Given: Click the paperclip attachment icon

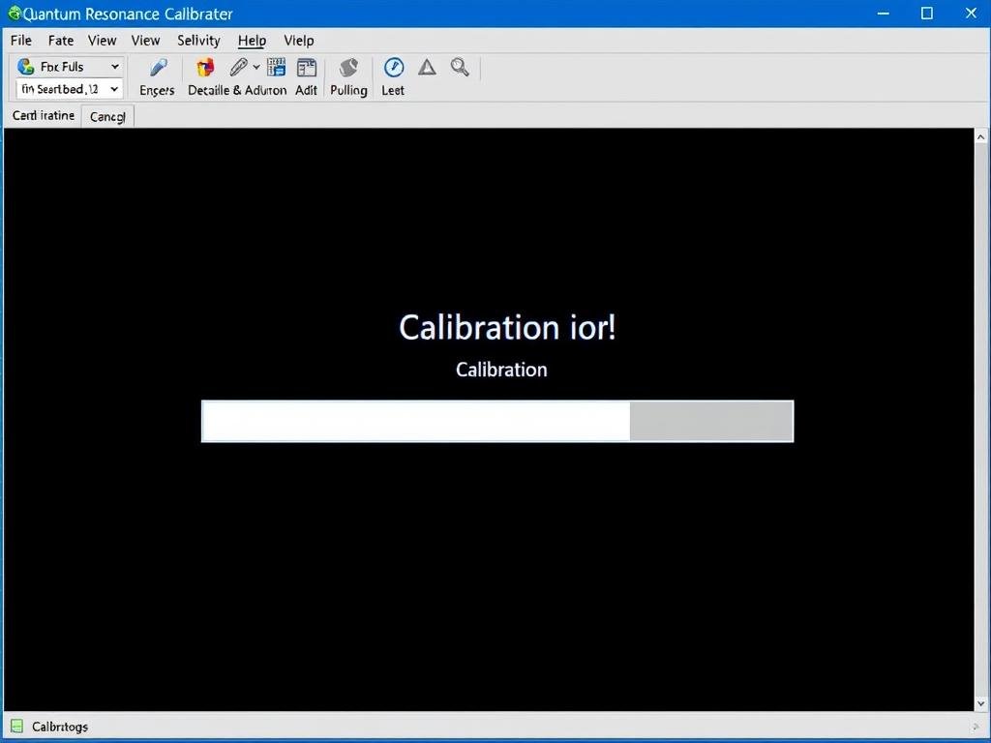Looking at the screenshot, I should (x=238, y=68).
